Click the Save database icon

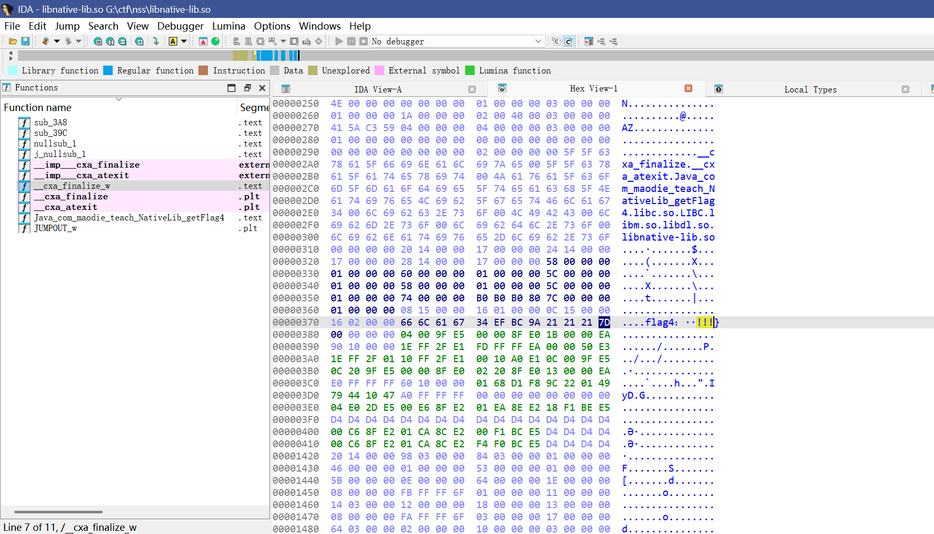pos(25,41)
